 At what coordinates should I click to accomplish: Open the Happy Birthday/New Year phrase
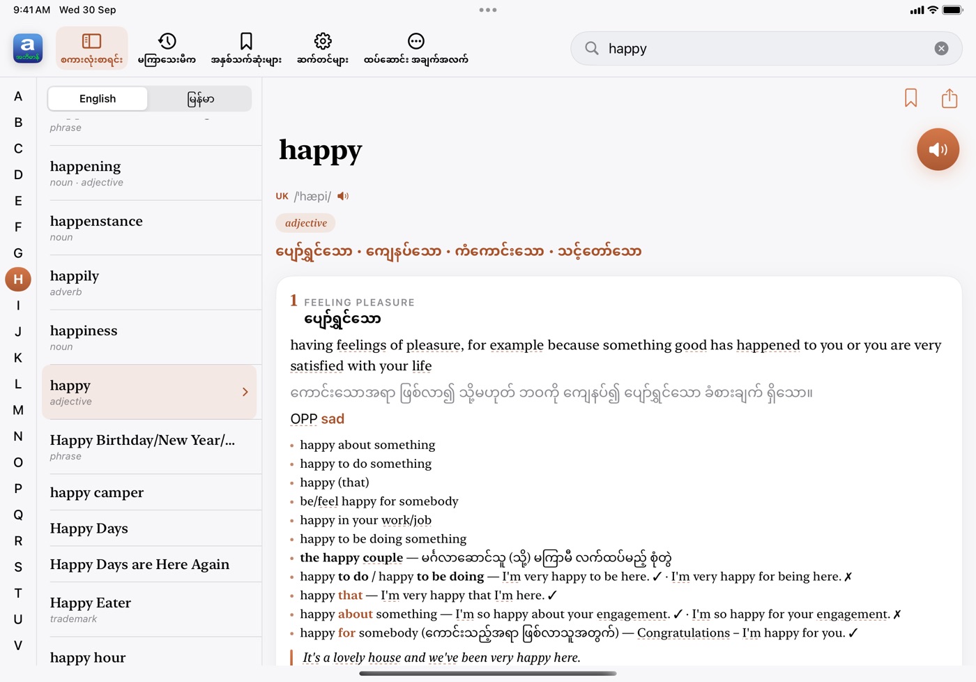click(x=151, y=447)
